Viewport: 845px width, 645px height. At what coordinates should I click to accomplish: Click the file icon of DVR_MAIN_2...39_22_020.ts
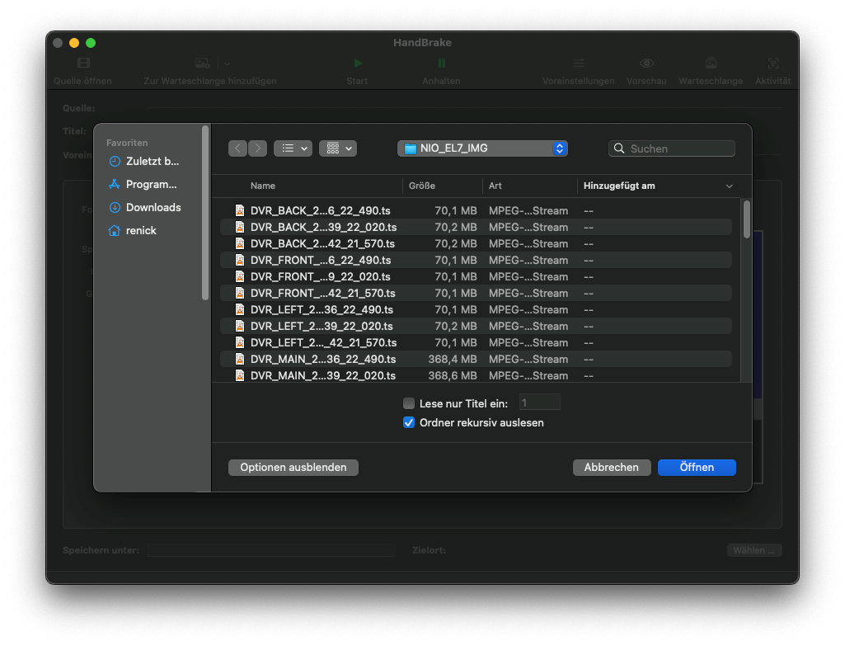[x=240, y=375]
